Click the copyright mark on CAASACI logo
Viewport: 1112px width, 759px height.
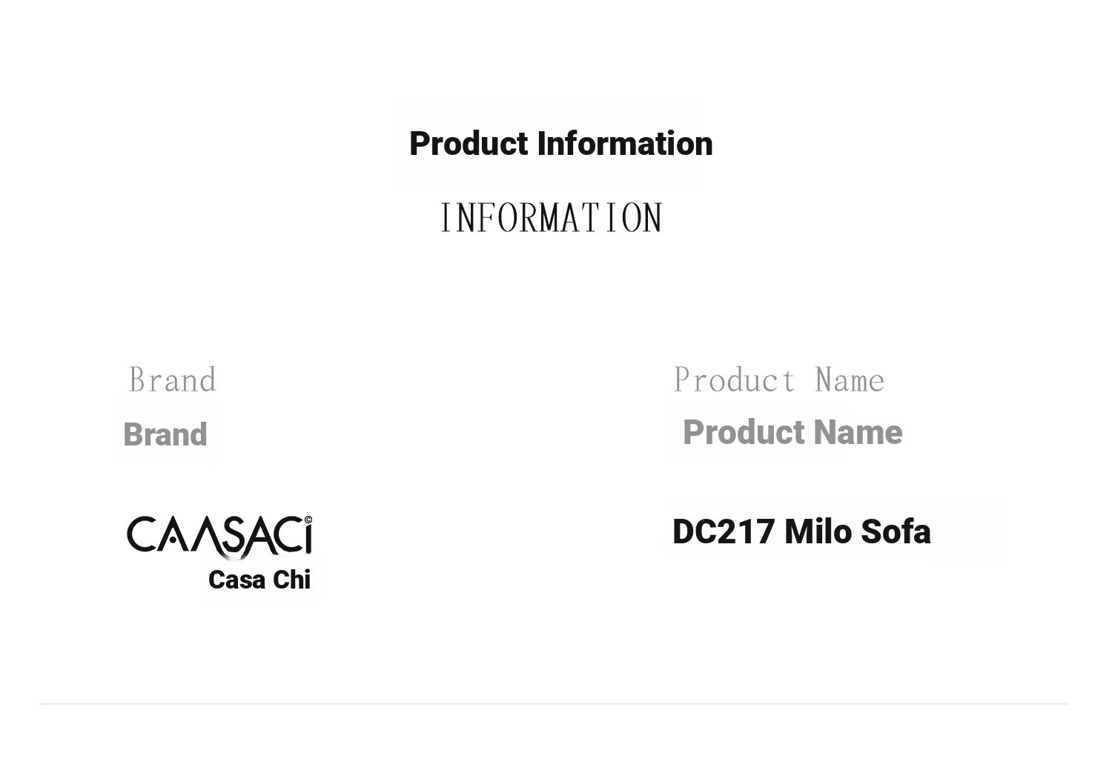pos(308,520)
